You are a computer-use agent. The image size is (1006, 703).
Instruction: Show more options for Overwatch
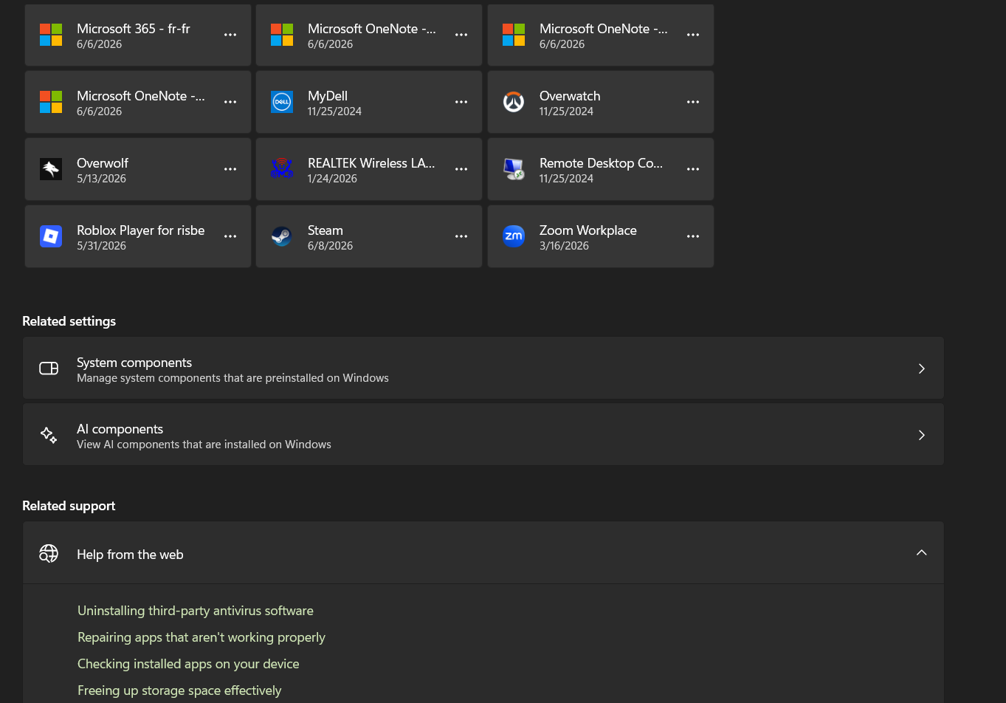tap(693, 102)
